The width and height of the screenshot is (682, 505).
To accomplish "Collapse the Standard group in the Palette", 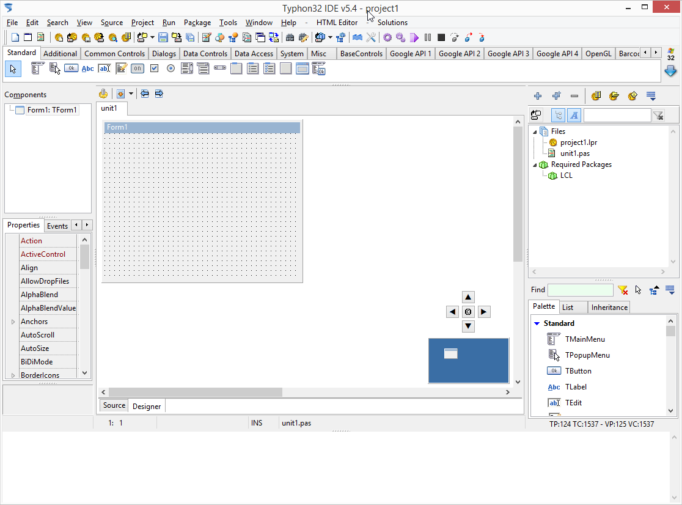I will 537,323.
